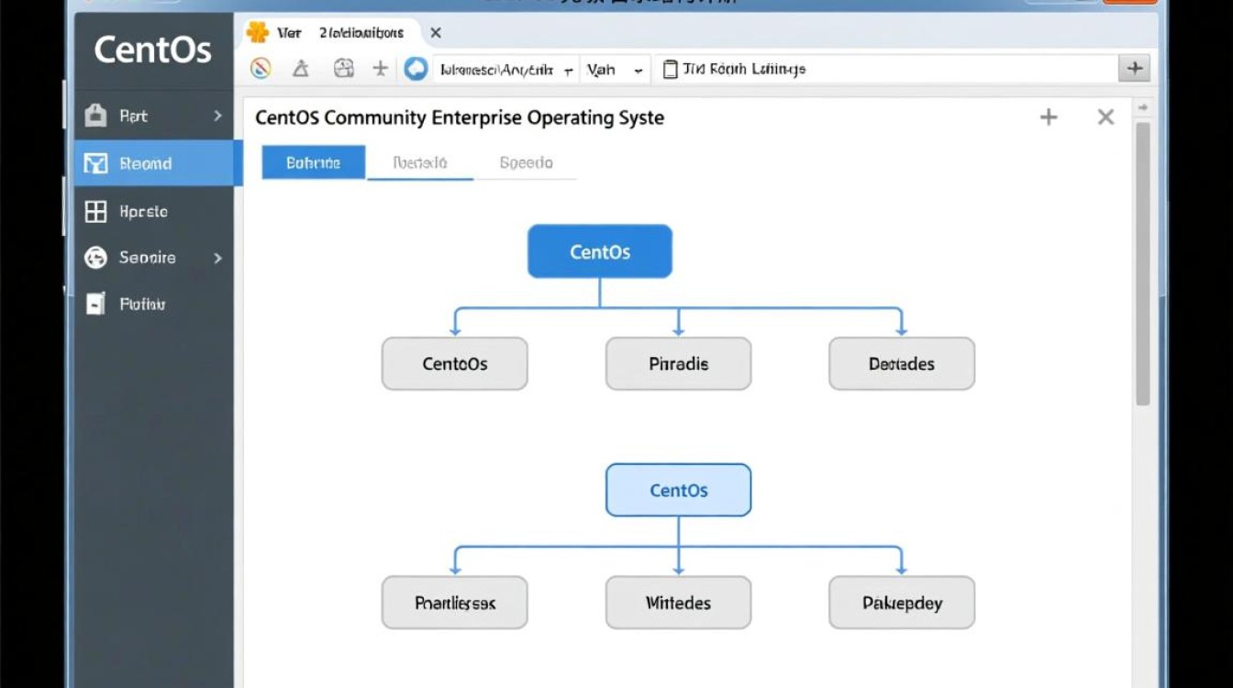Click the scrollbar thumb of the panel

click(1143, 263)
